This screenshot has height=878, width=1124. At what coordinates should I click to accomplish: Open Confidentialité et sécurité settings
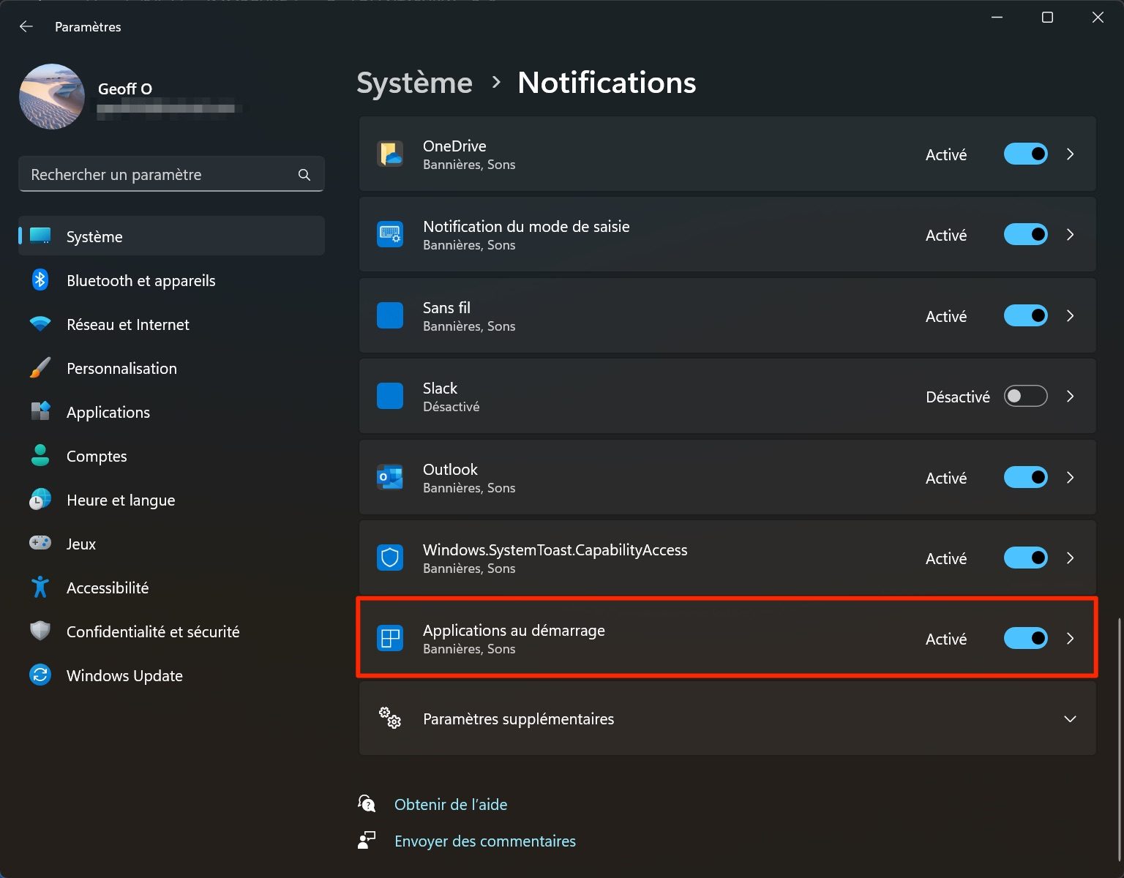coord(171,632)
